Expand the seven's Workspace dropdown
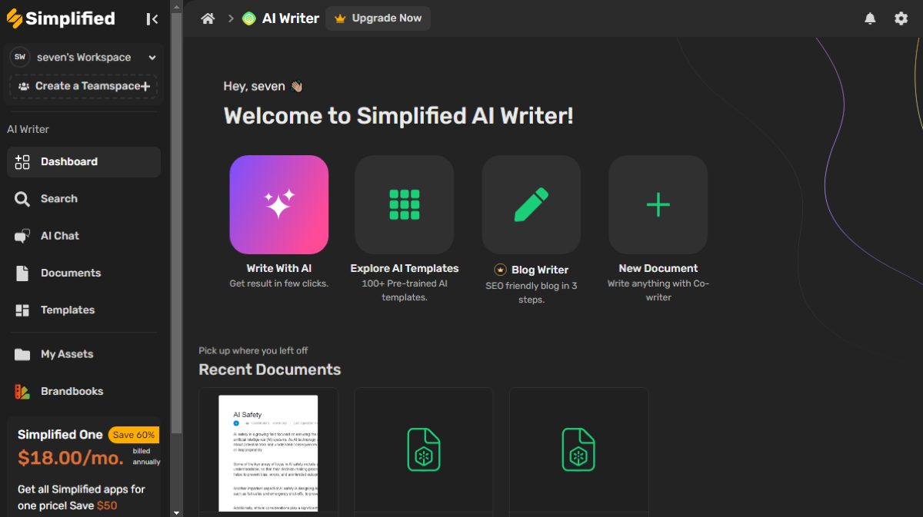The image size is (923, 517). tap(152, 58)
